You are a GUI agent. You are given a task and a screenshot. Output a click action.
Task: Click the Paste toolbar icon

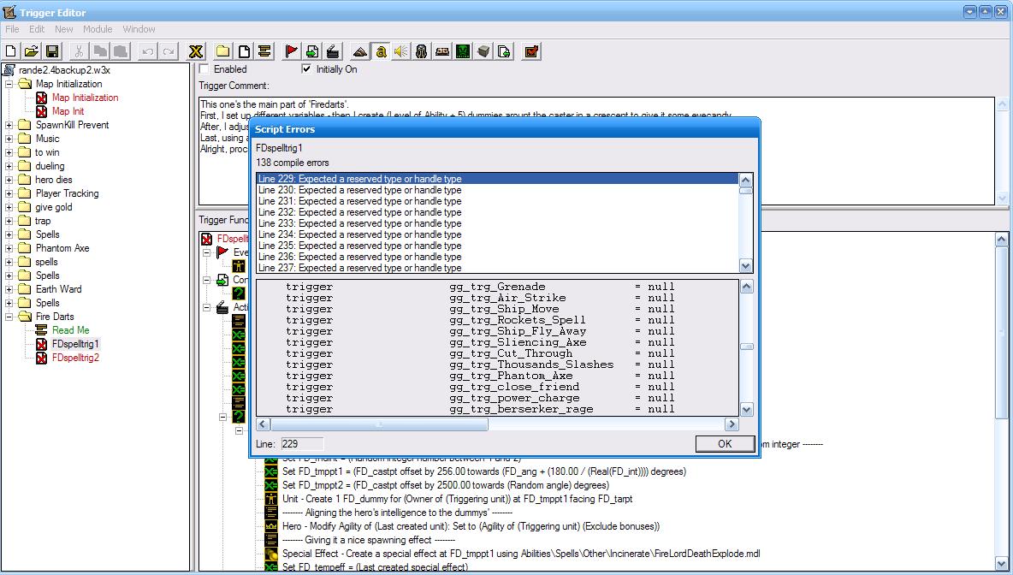click(x=120, y=51)
